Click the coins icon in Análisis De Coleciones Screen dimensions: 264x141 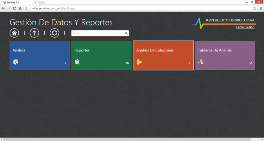click(139, 62)
